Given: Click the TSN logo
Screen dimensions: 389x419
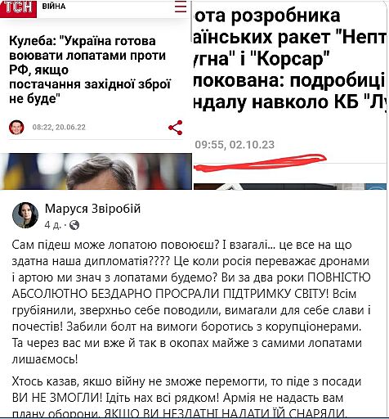Looking at the screenshot, I should tap(18, 8).
